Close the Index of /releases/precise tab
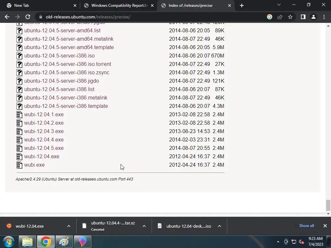Image resolution: width=331 pixels, height=248 pixels. (230, 5)
